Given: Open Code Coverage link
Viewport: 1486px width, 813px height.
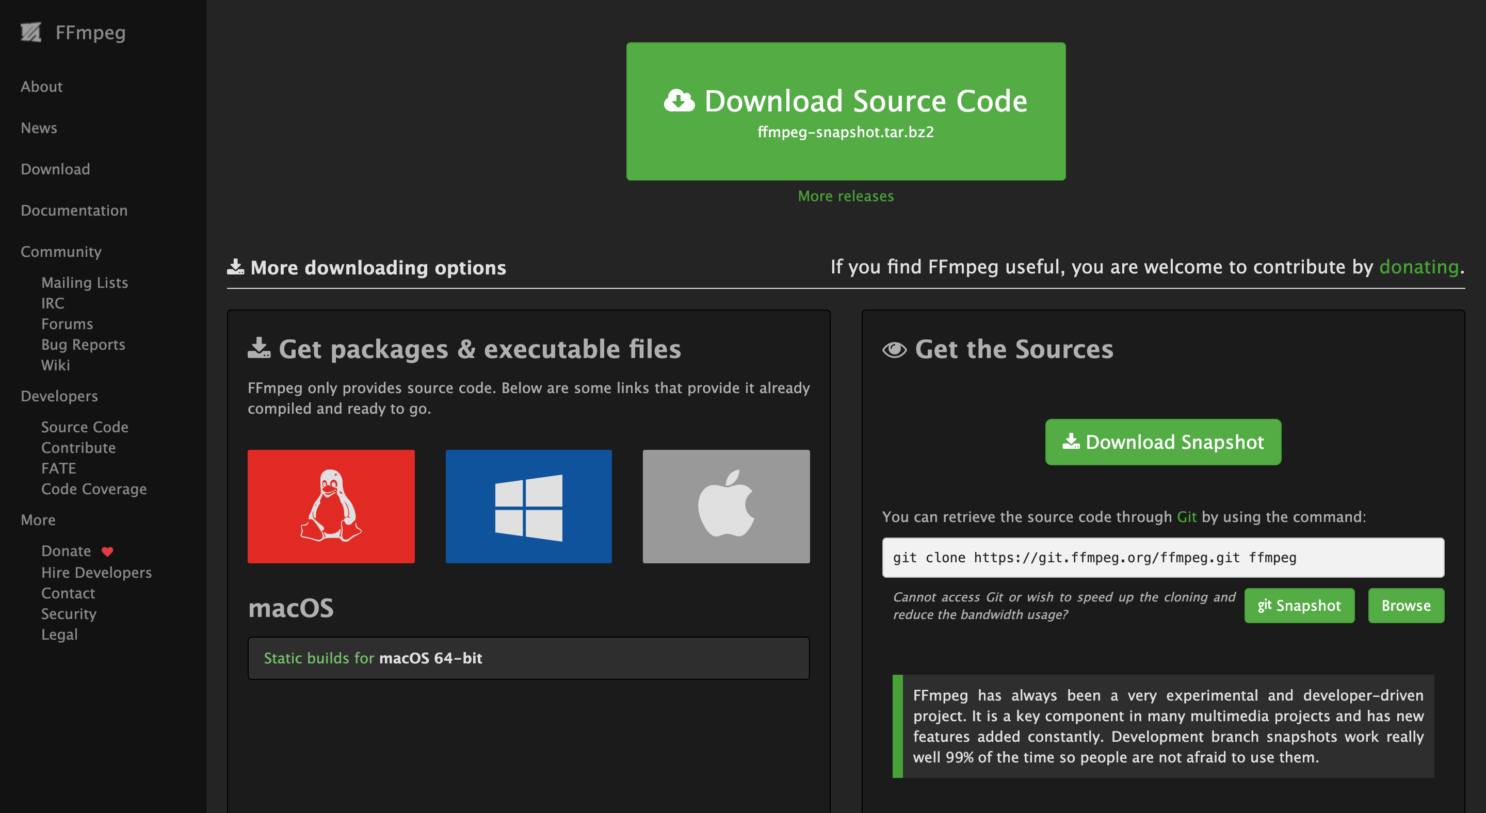Looking at the screenshot, I should tap(94, 489).
